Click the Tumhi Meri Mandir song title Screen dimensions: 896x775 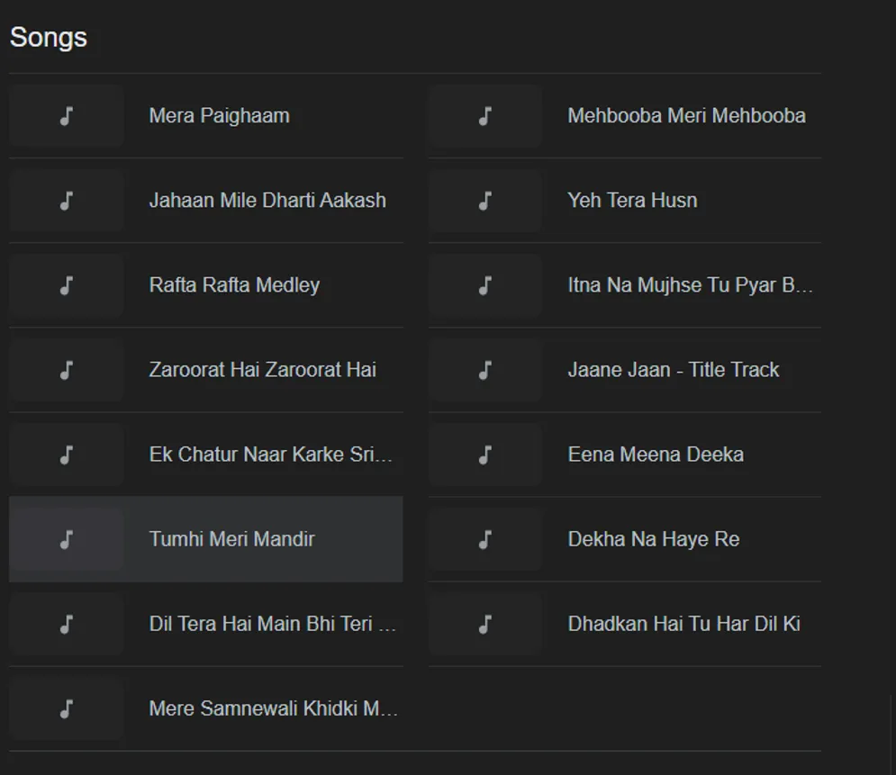[x=231, y=539]
